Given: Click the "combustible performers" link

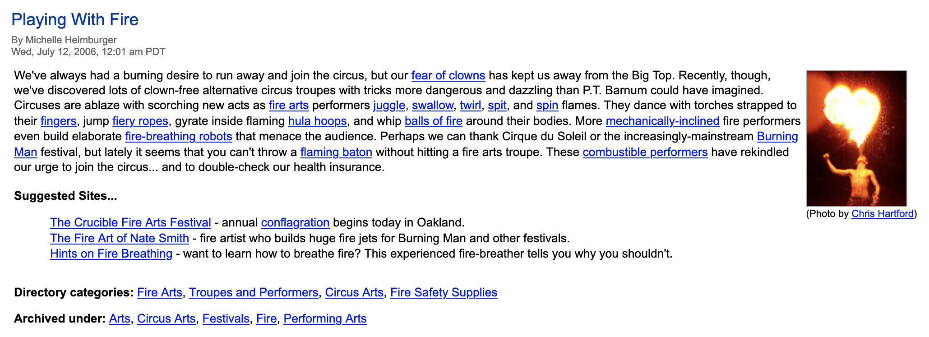Looking at the screenshot, I should coord(645,152).
